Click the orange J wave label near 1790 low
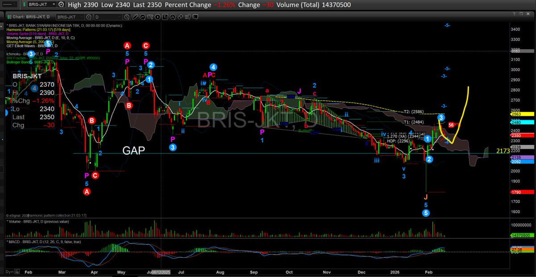Image resolution: width=536 pixels, height=277 pixels. 426,197
